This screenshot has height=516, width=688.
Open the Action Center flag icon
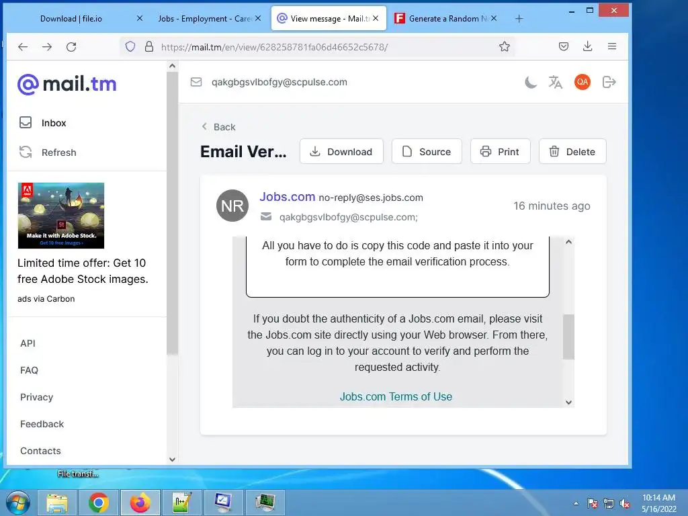pos(592,503)
